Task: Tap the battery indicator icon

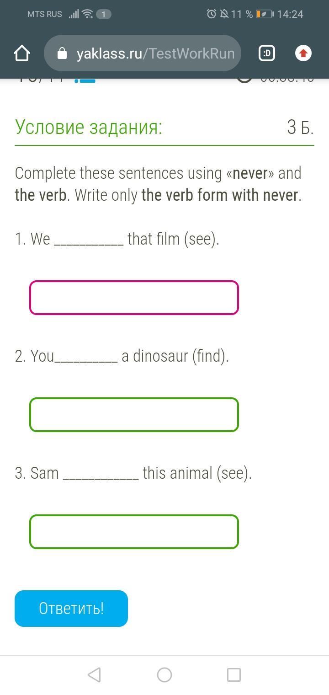Action: [265, 14]
